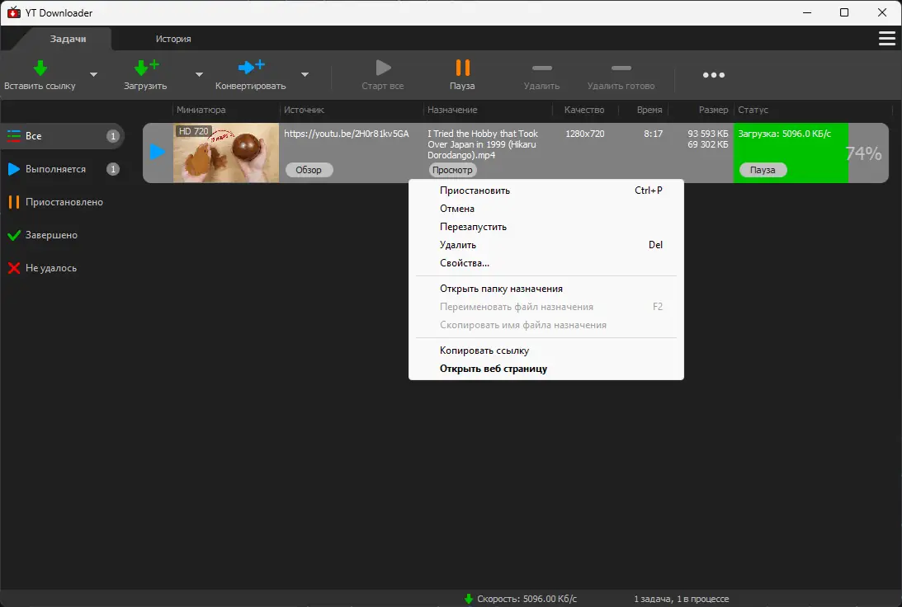Select the Задачи tab
The image size is (902, 607).
pos(68,39)
